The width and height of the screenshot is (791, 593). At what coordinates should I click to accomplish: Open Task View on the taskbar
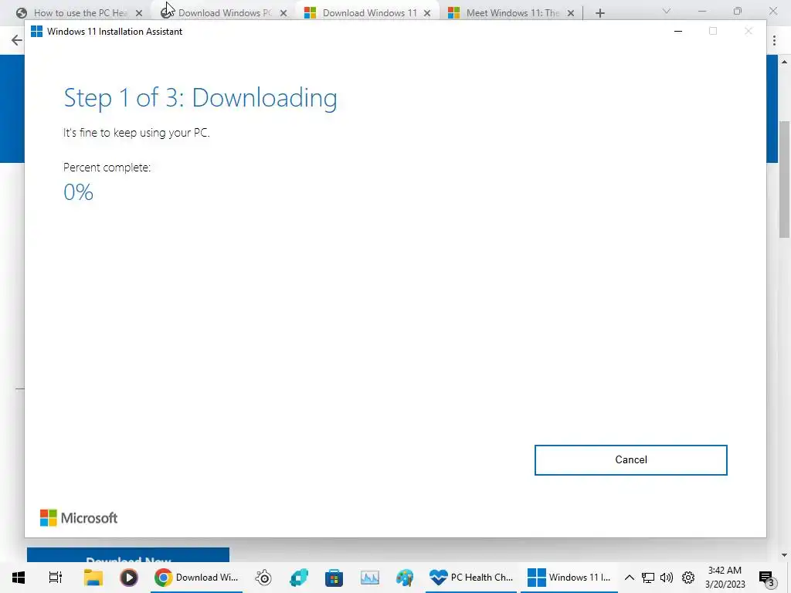click(56, 578)
